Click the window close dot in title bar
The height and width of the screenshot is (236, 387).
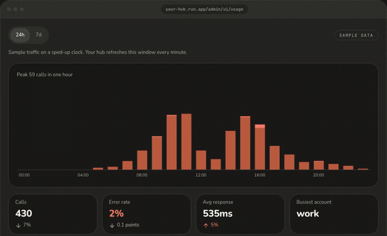pyautogui.click(x=9, y=10)
